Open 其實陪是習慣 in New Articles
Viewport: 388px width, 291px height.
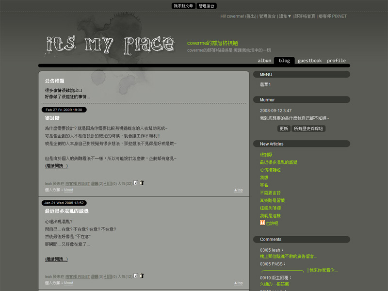click(x=272, y=200)
